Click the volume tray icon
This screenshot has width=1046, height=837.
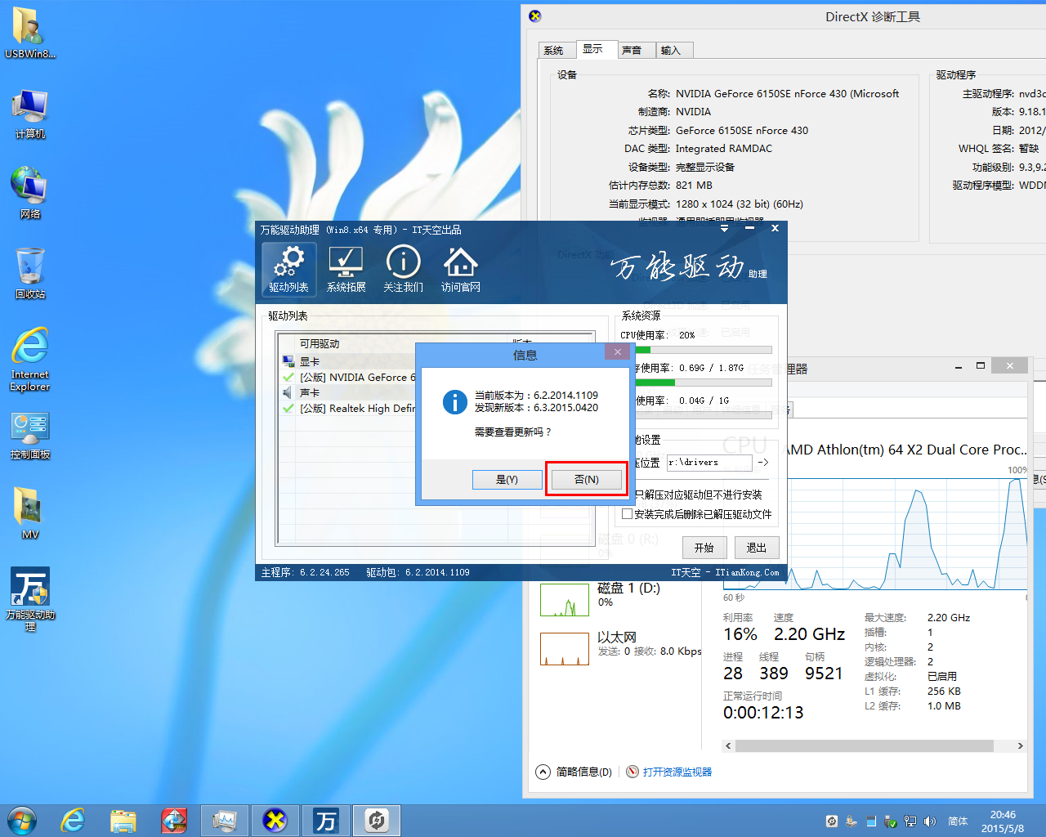(929, 821)
